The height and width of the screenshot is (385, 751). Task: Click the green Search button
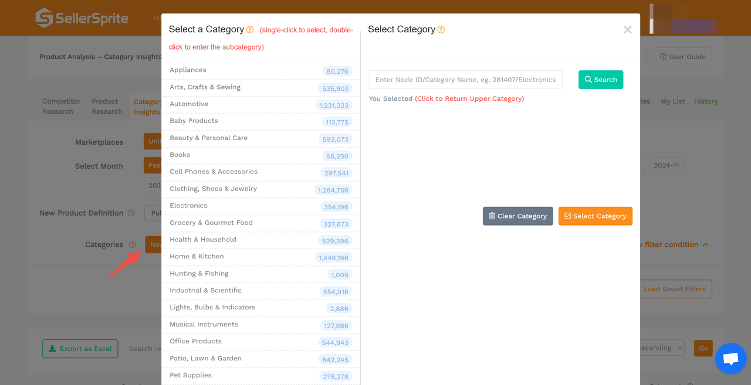[x=600, y=79]
